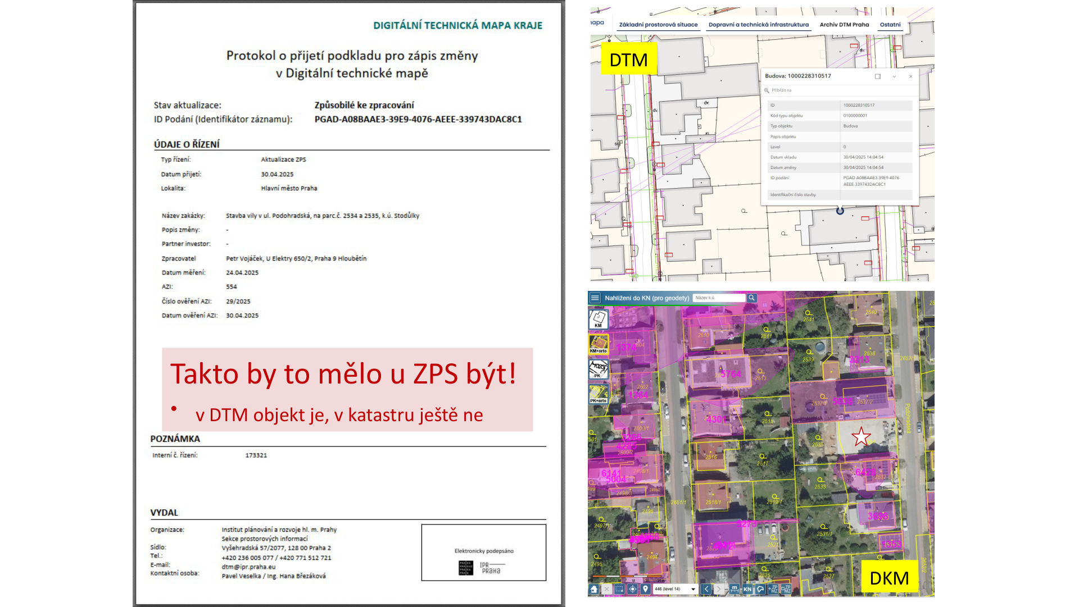Screen dimensions: 1079x607
Task: Switch to the KM map layer
Action: tap(598, 320)
